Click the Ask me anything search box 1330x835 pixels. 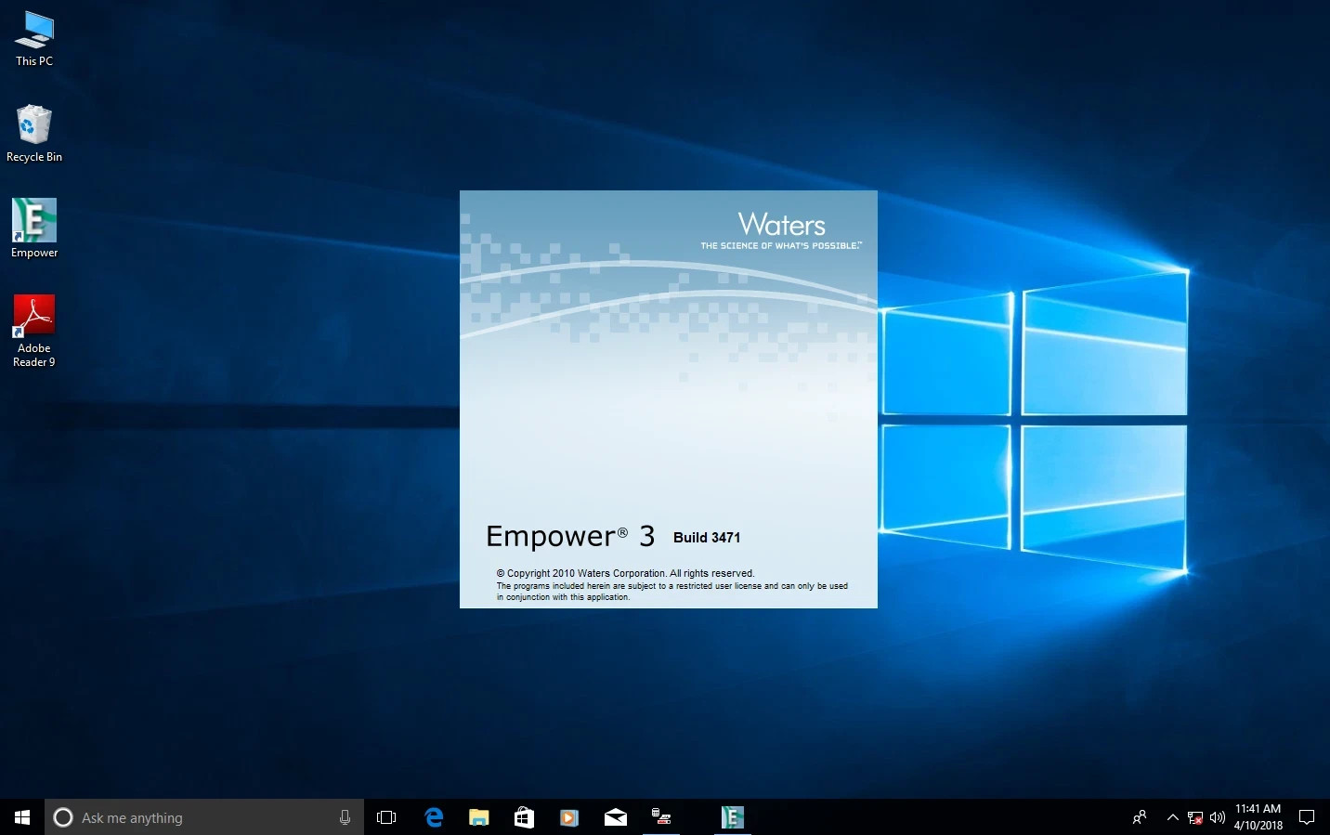[204, 817]
